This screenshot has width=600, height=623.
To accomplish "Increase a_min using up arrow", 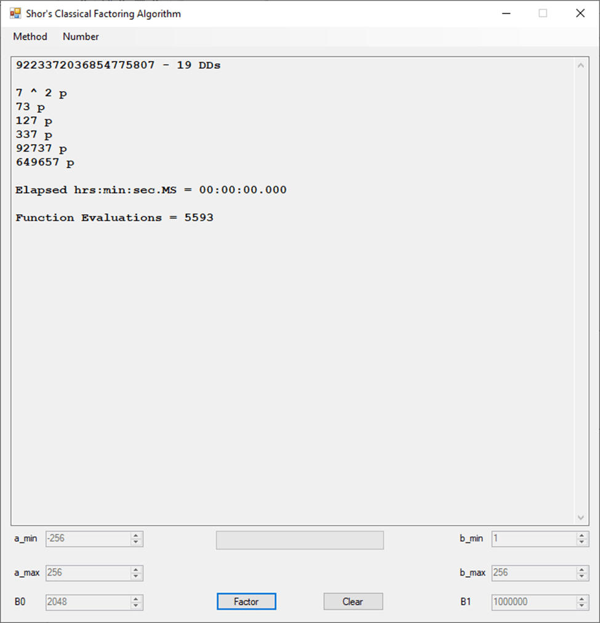I will tap(136, 536).
